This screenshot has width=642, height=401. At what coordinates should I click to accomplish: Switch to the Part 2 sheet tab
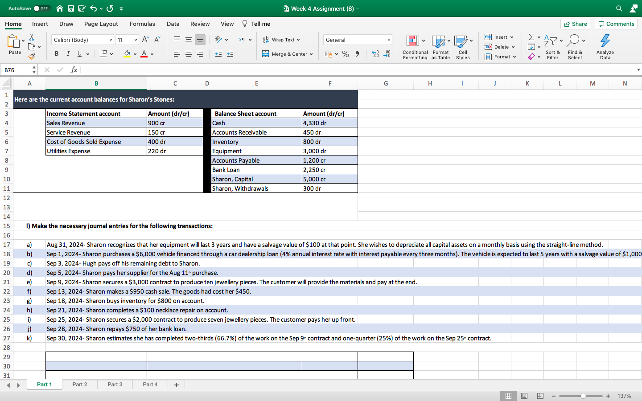point(80,385)
